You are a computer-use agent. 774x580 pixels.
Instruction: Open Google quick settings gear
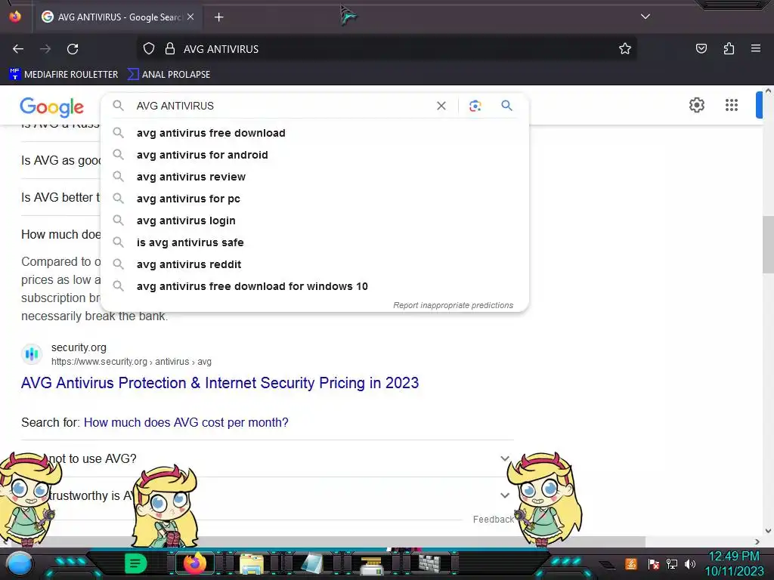pos(696,105)
